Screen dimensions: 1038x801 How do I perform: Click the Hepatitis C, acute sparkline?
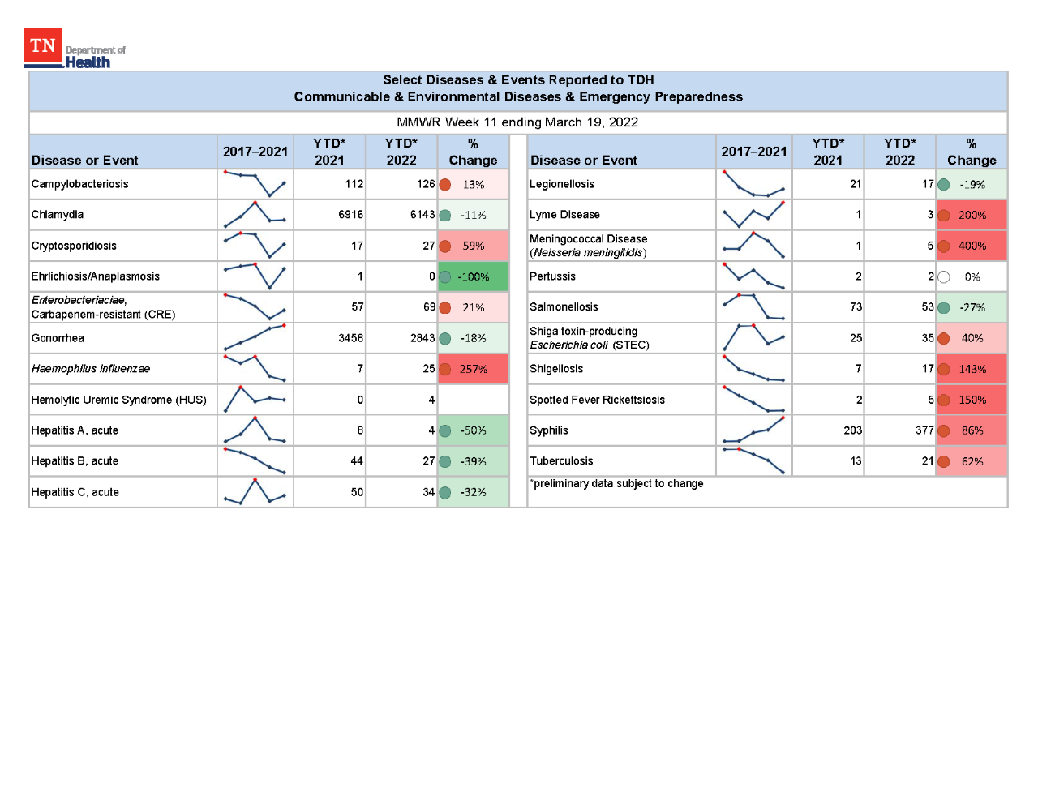tap(255, 491)
